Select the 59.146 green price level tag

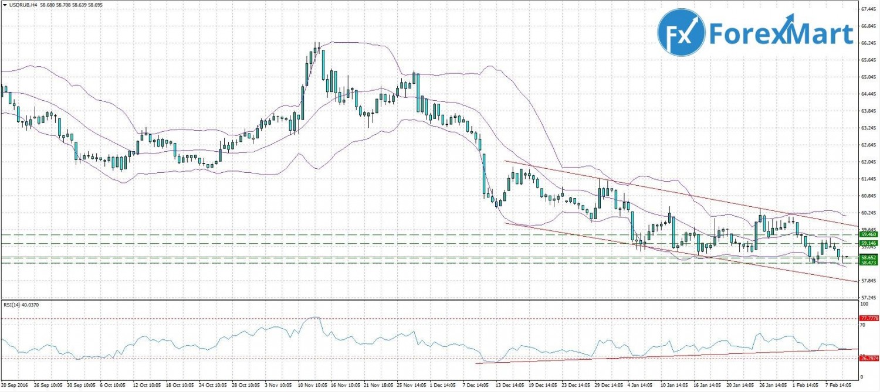point(868,243)
